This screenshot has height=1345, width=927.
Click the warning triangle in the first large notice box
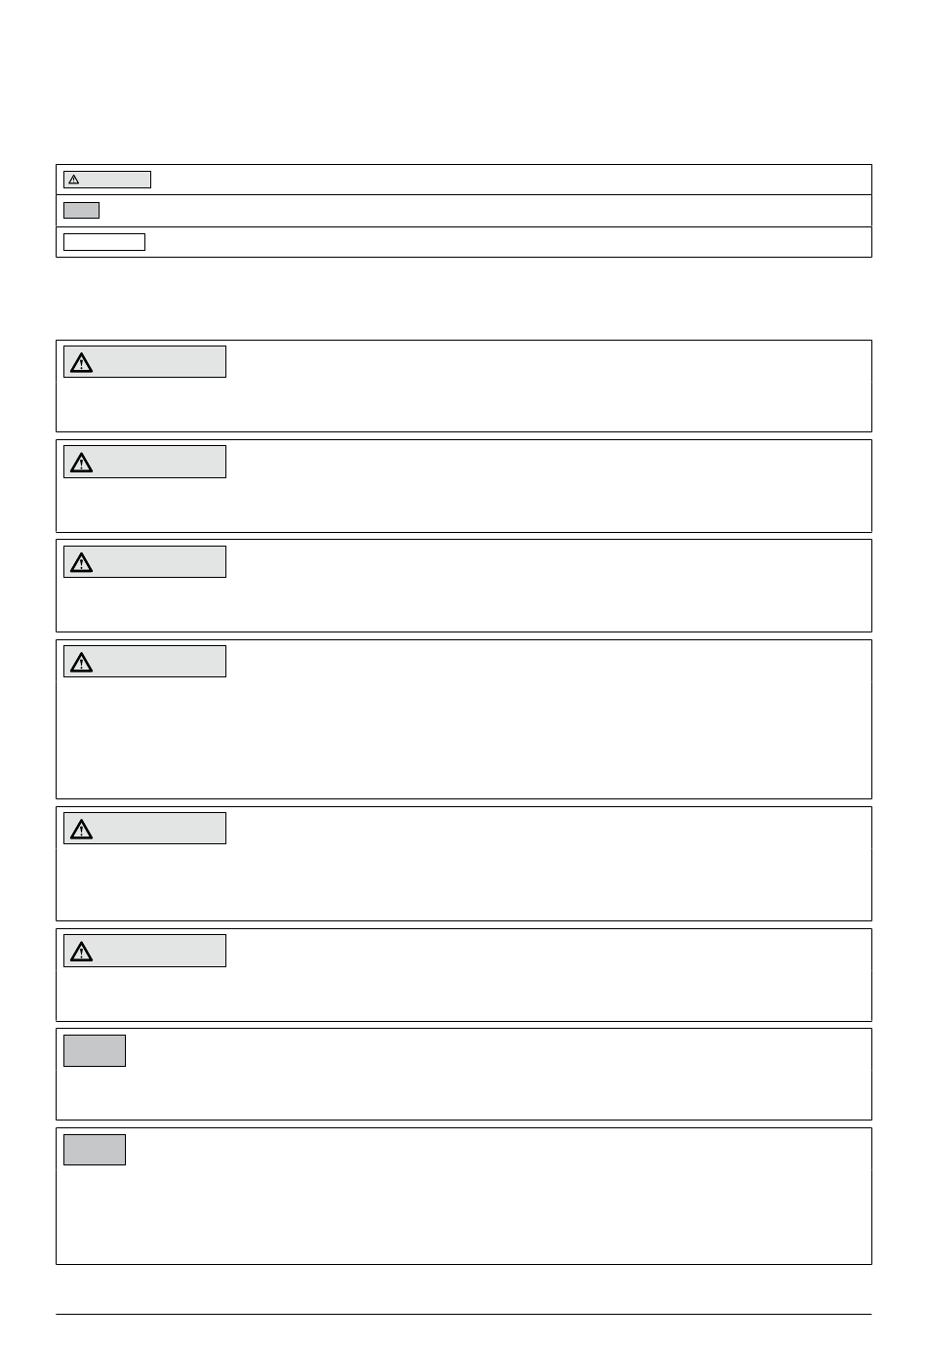(81, 363)
